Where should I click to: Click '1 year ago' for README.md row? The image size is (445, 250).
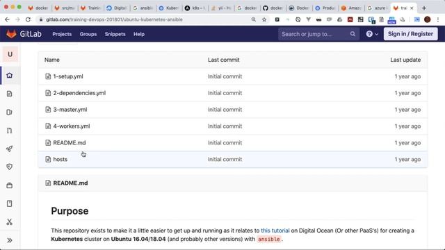(407, 142)
